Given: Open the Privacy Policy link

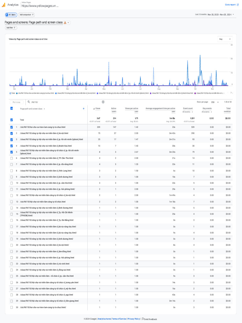Looking at the screenshot, I should click(134, 319).
